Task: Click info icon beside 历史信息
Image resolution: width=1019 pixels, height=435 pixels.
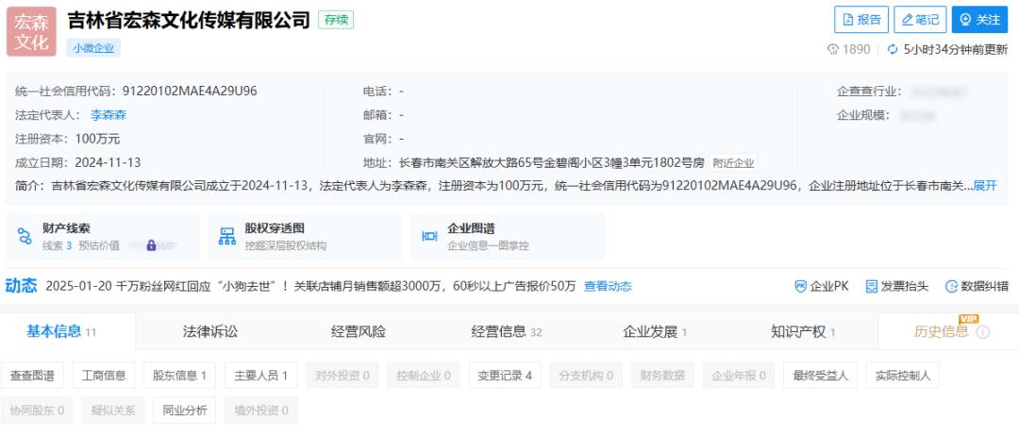Action: 982,332
